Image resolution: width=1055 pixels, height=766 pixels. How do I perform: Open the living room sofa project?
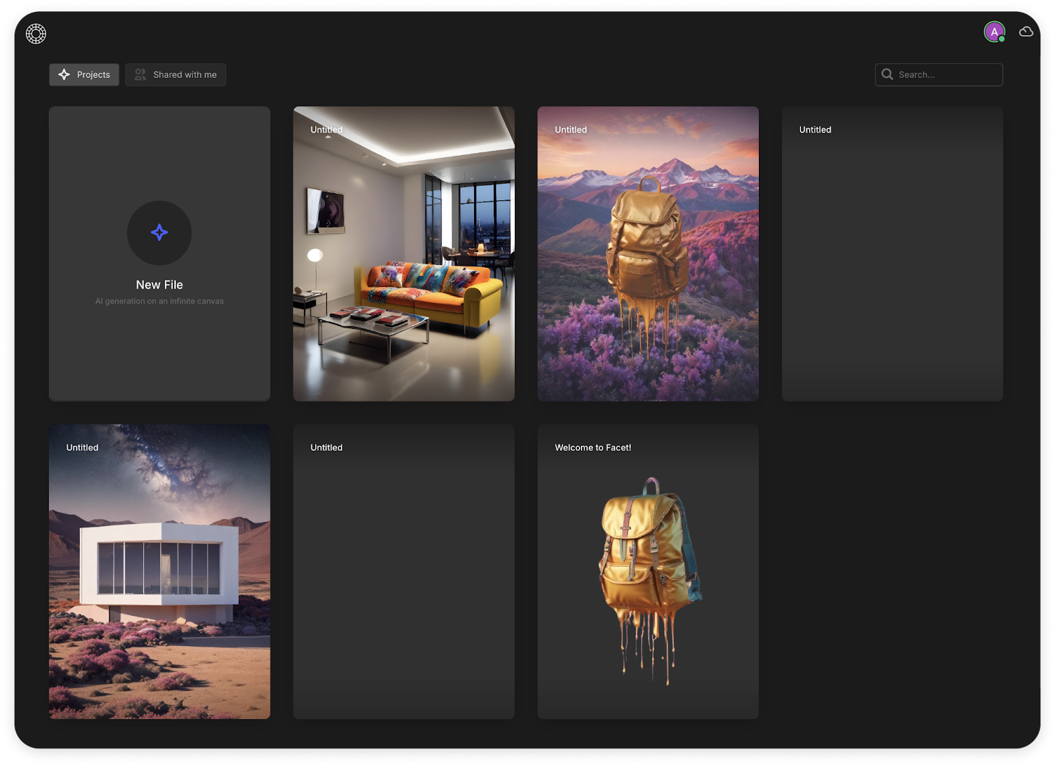tap(404, 254)
